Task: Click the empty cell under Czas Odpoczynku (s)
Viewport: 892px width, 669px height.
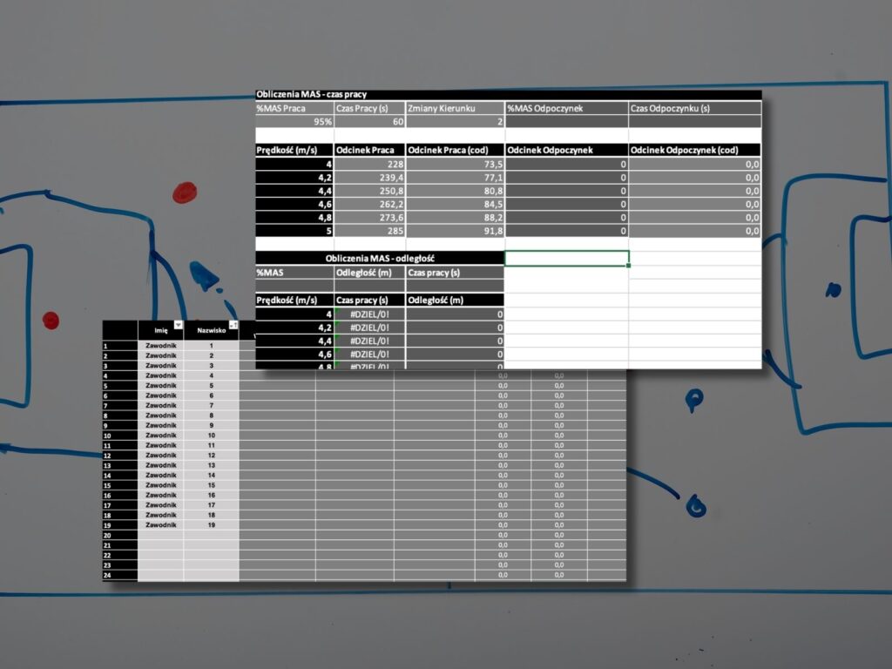Action: pyautogui.click(x=694, y=122)
